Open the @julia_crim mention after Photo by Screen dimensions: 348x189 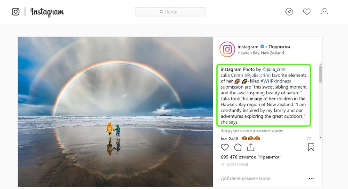tap(274, 69)
